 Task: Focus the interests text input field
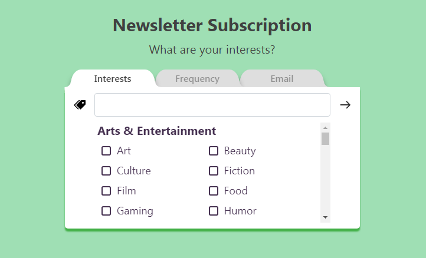pos(212,105)
